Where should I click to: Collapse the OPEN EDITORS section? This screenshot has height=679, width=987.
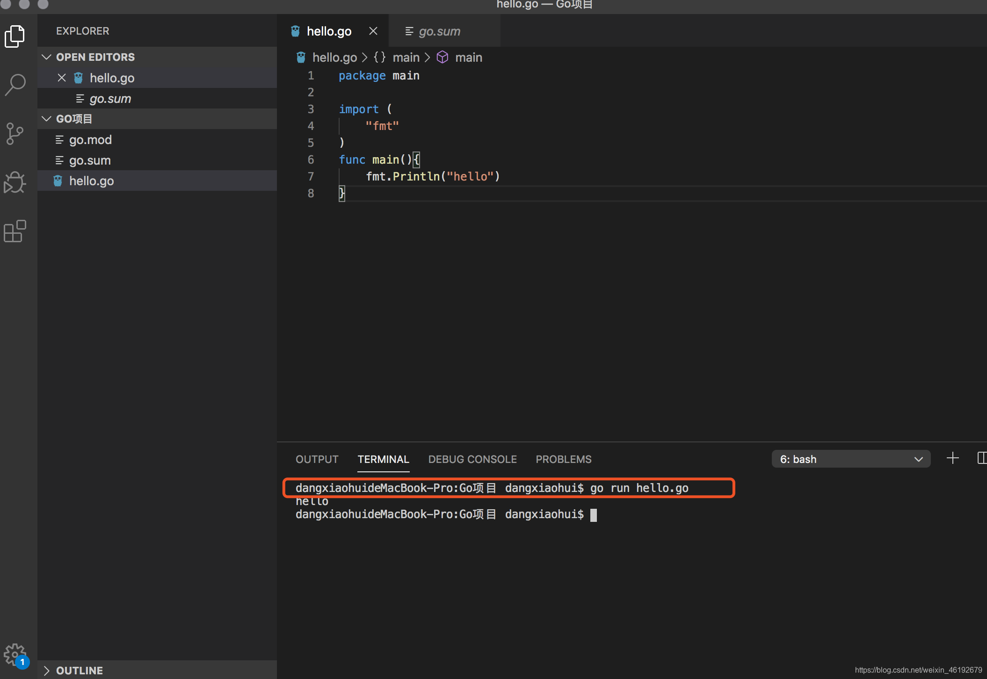click(157, 57)
